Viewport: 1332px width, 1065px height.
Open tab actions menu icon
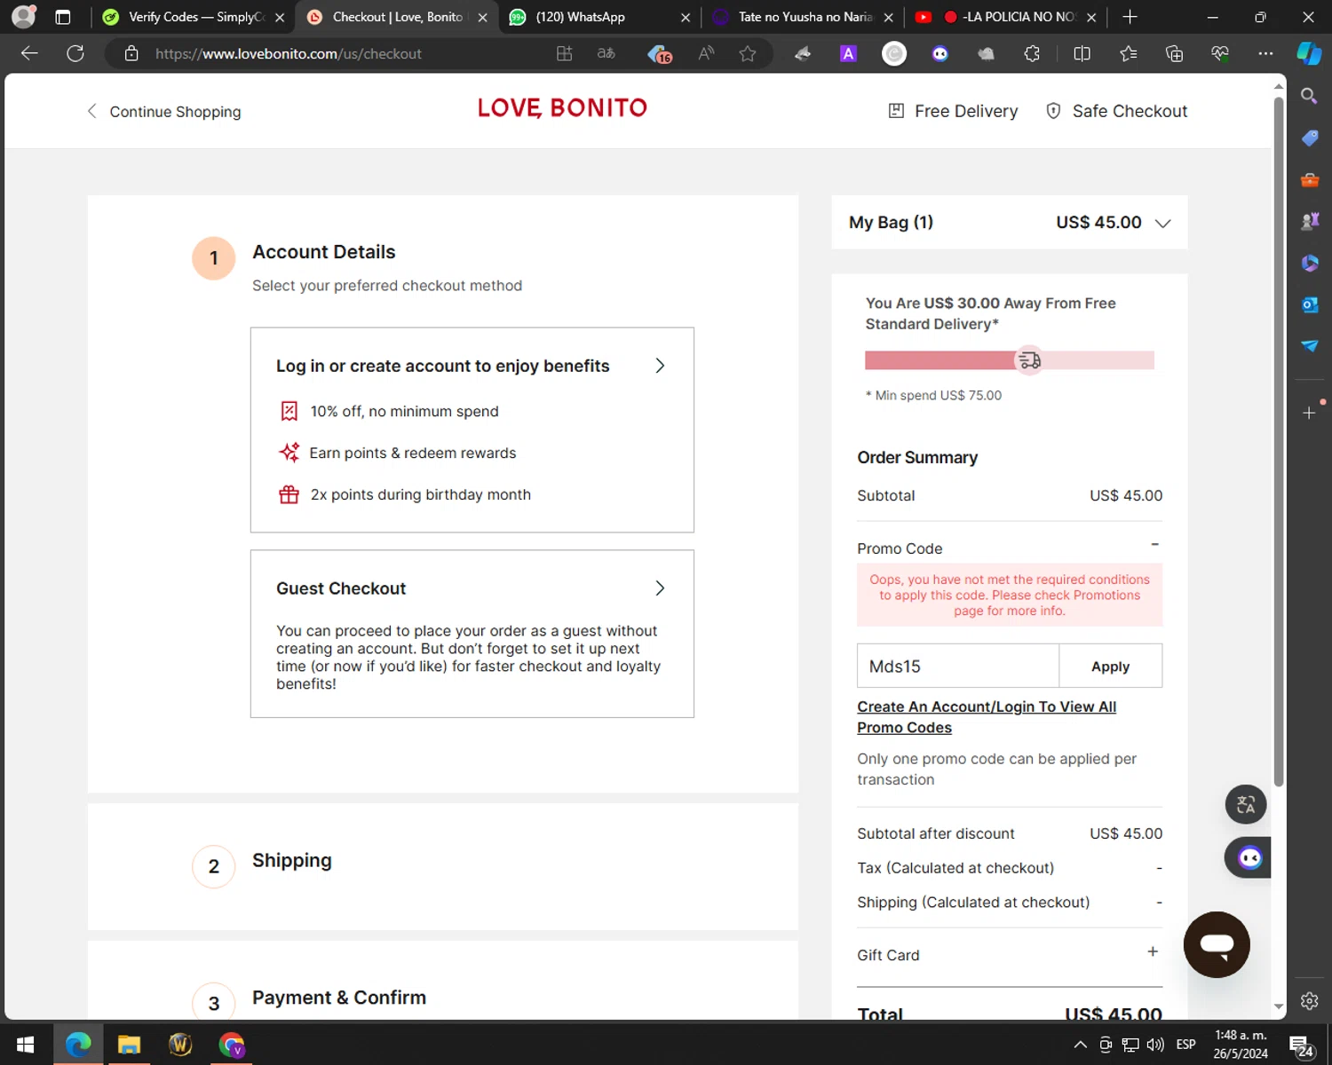tap(63, 17)
